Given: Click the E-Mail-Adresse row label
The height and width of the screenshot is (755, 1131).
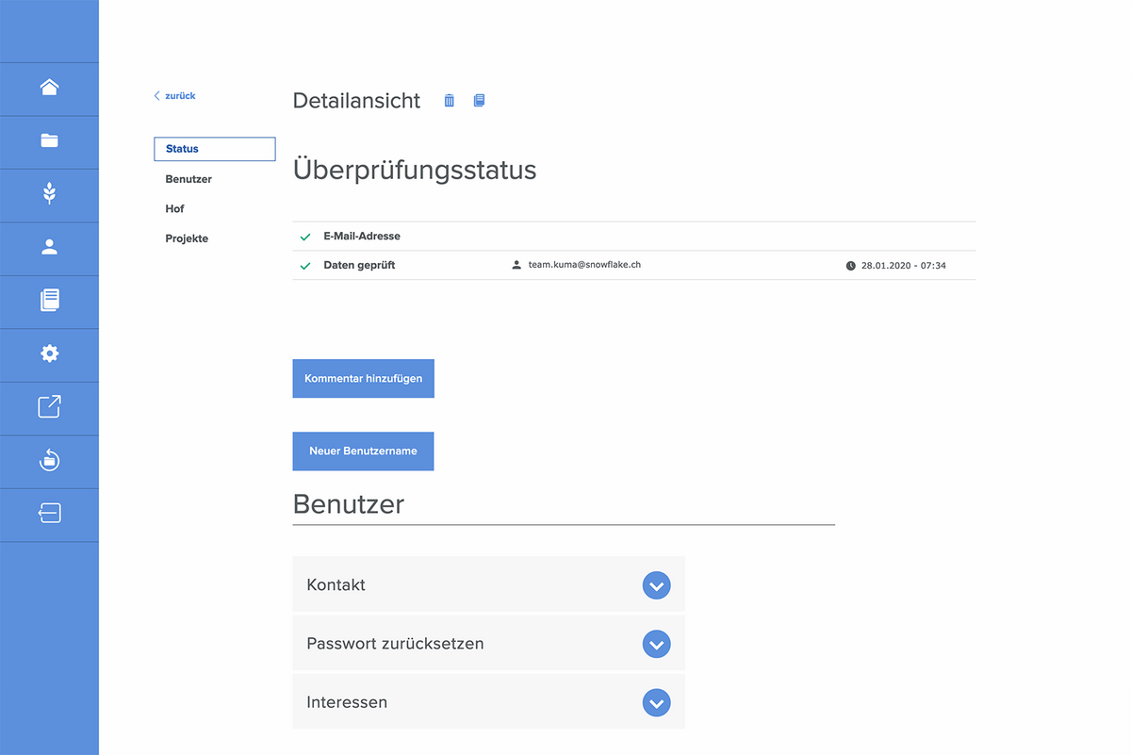Looking at the screenshot, I should point(362,237).
